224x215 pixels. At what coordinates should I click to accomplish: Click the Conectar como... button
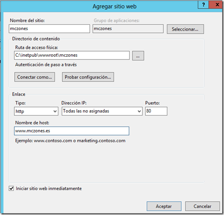35,77
